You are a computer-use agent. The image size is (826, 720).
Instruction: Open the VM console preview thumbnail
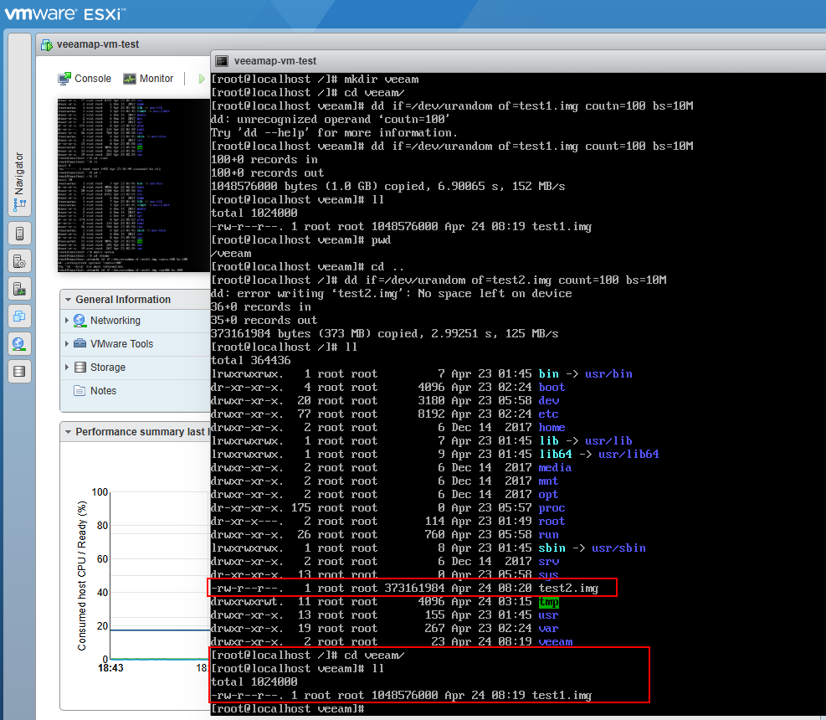point(134,186)
